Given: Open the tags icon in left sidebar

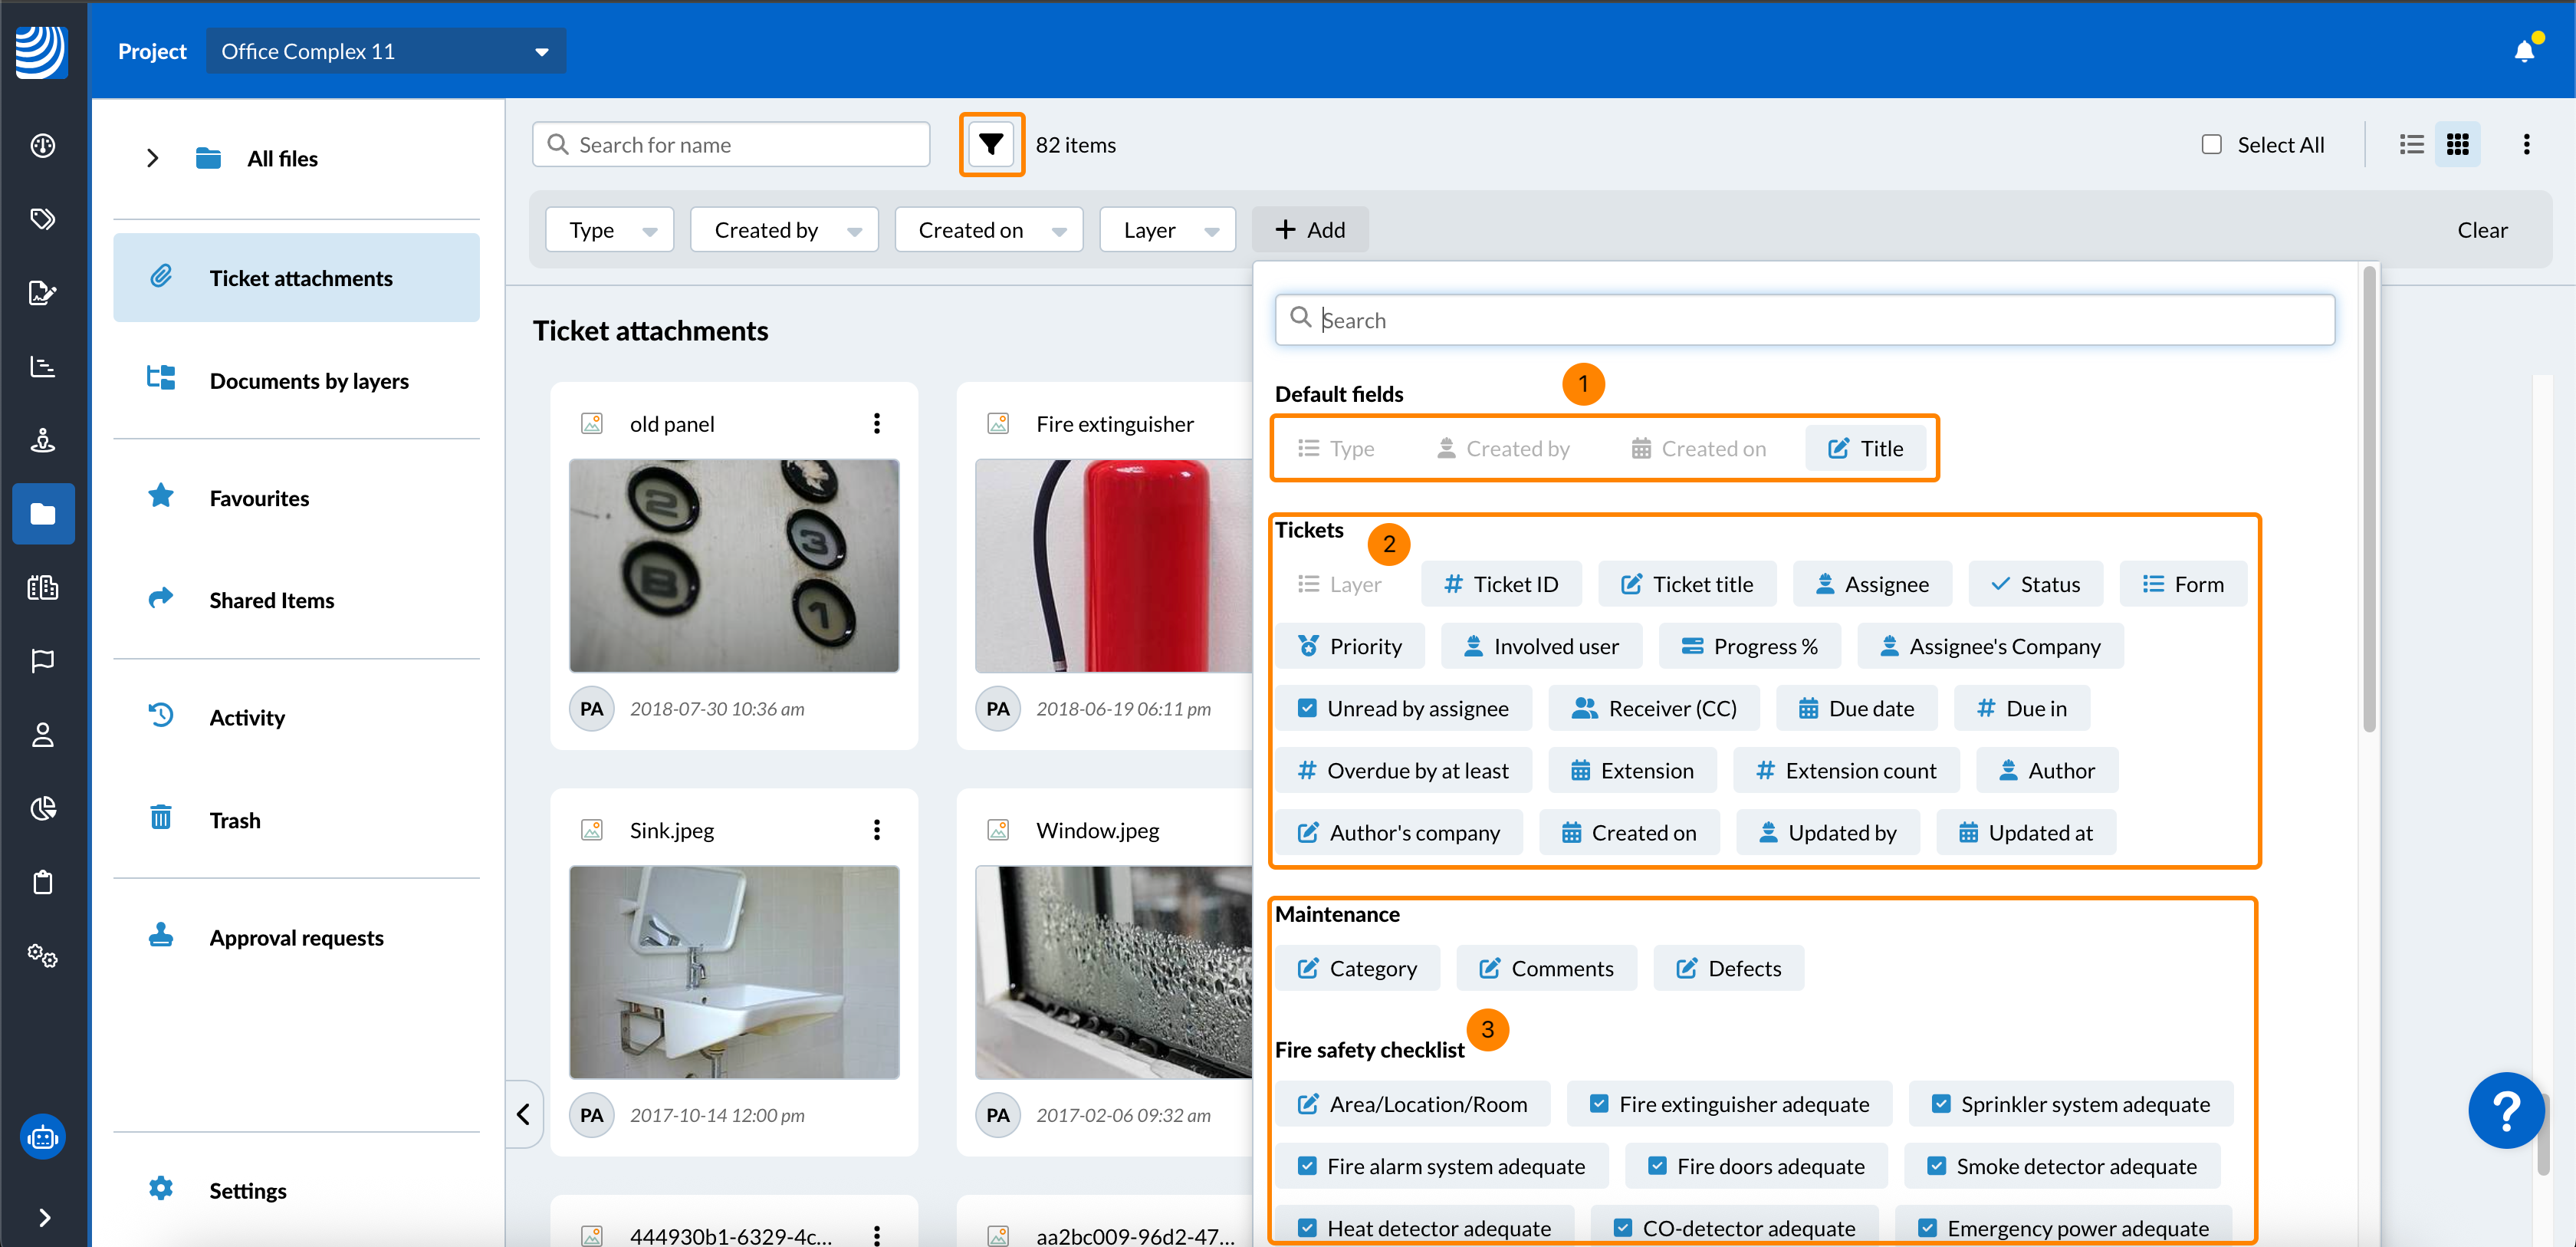Looking at the screenshot, I should (43, 219).
